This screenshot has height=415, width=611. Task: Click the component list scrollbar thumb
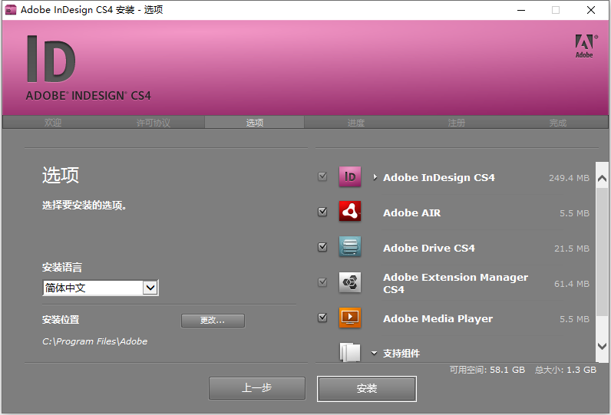tap(602, 252)
